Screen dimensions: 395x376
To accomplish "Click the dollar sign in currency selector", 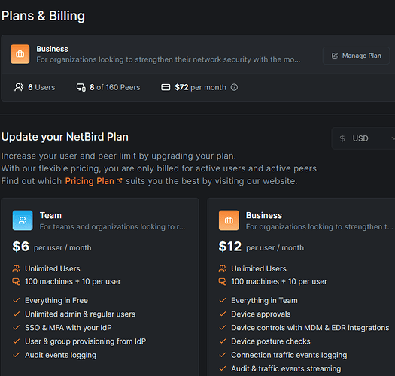I will (x=342, y=138).
